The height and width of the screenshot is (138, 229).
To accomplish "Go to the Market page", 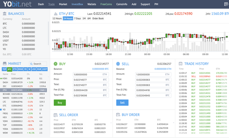I will coord(63,4).
